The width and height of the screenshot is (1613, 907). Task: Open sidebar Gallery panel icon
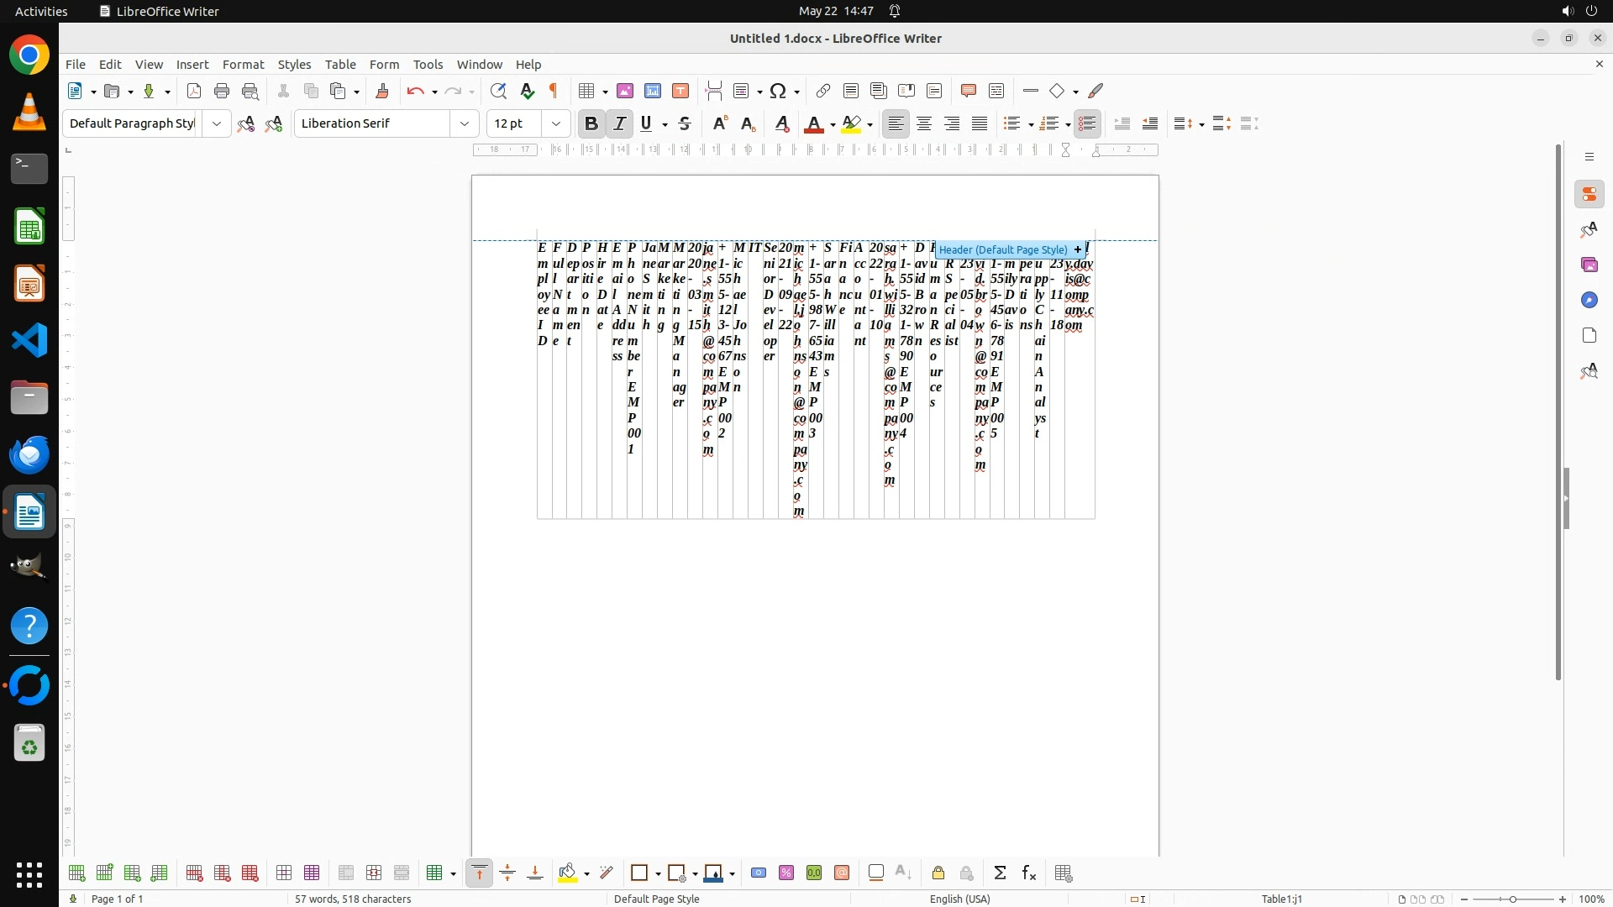[x=1589, y=265]
